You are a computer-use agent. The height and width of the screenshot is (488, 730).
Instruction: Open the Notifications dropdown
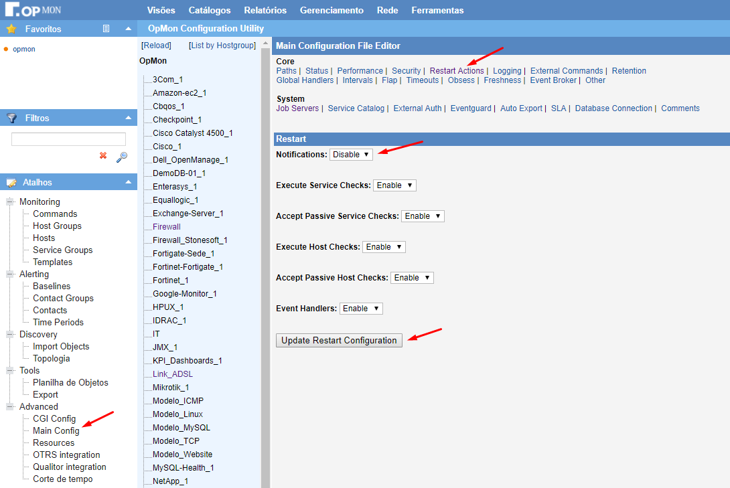[x=351, y=155]
